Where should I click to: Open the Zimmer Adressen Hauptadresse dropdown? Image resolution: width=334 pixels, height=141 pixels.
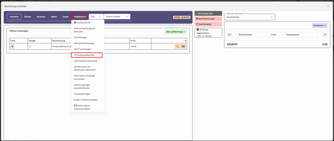(250, 17)
